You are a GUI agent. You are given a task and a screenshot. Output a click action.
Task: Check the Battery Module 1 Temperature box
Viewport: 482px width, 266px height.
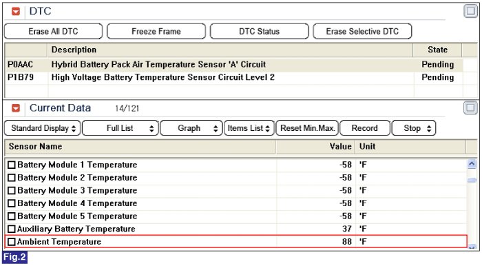12,165
